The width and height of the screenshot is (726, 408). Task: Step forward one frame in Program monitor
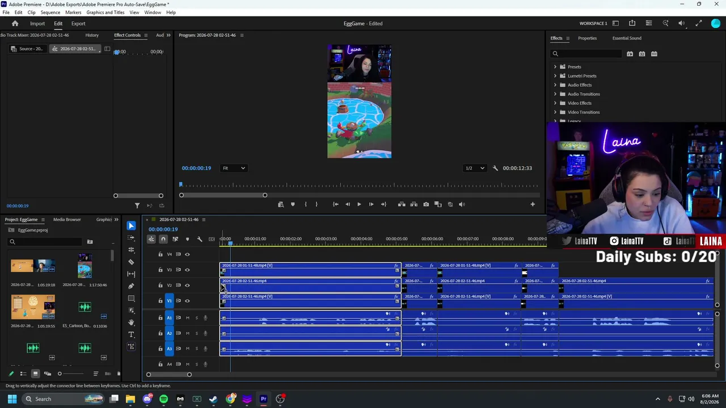tap(371, 205)
